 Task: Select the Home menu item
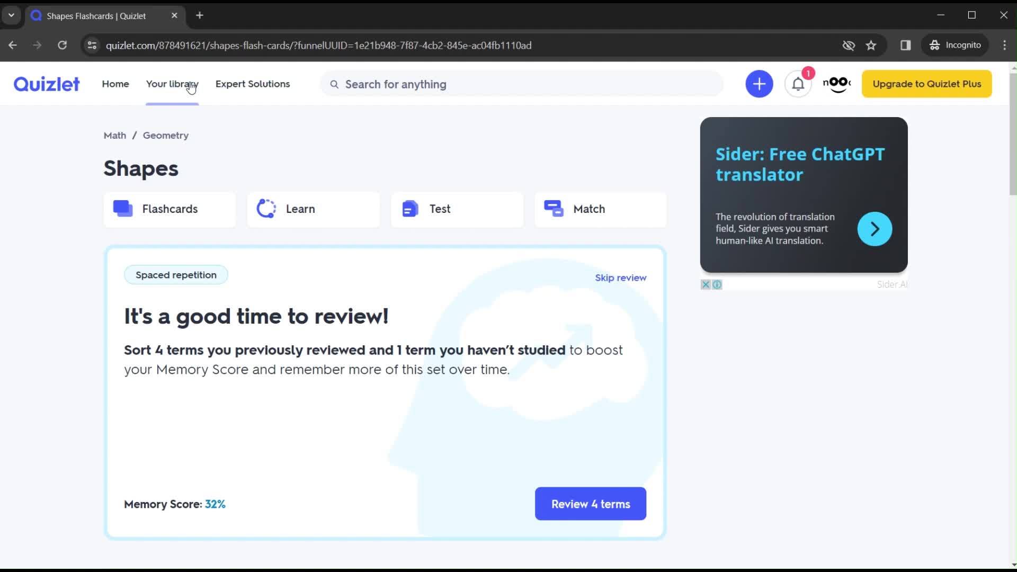[115, 83]
